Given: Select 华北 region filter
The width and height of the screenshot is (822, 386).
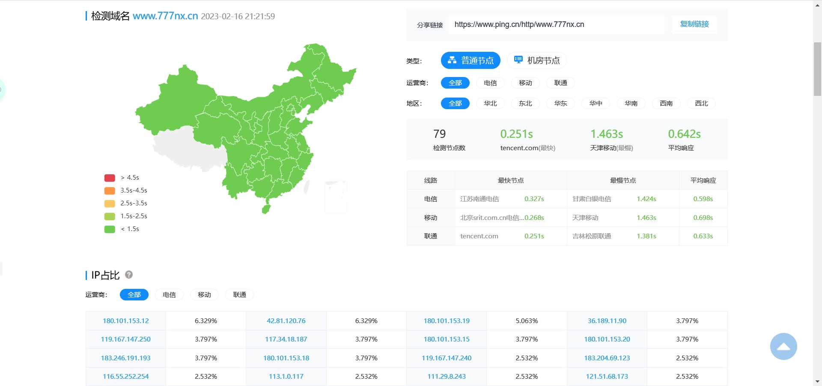Looking at the screenshot, I should click(x=490, y=104).
